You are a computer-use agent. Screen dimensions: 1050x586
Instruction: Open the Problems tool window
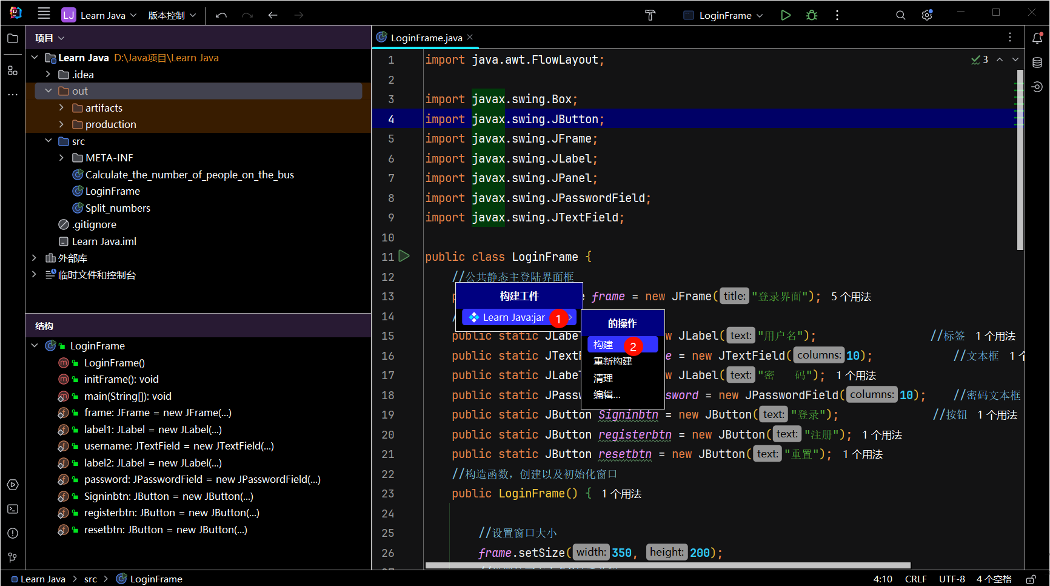click(13, 533)
